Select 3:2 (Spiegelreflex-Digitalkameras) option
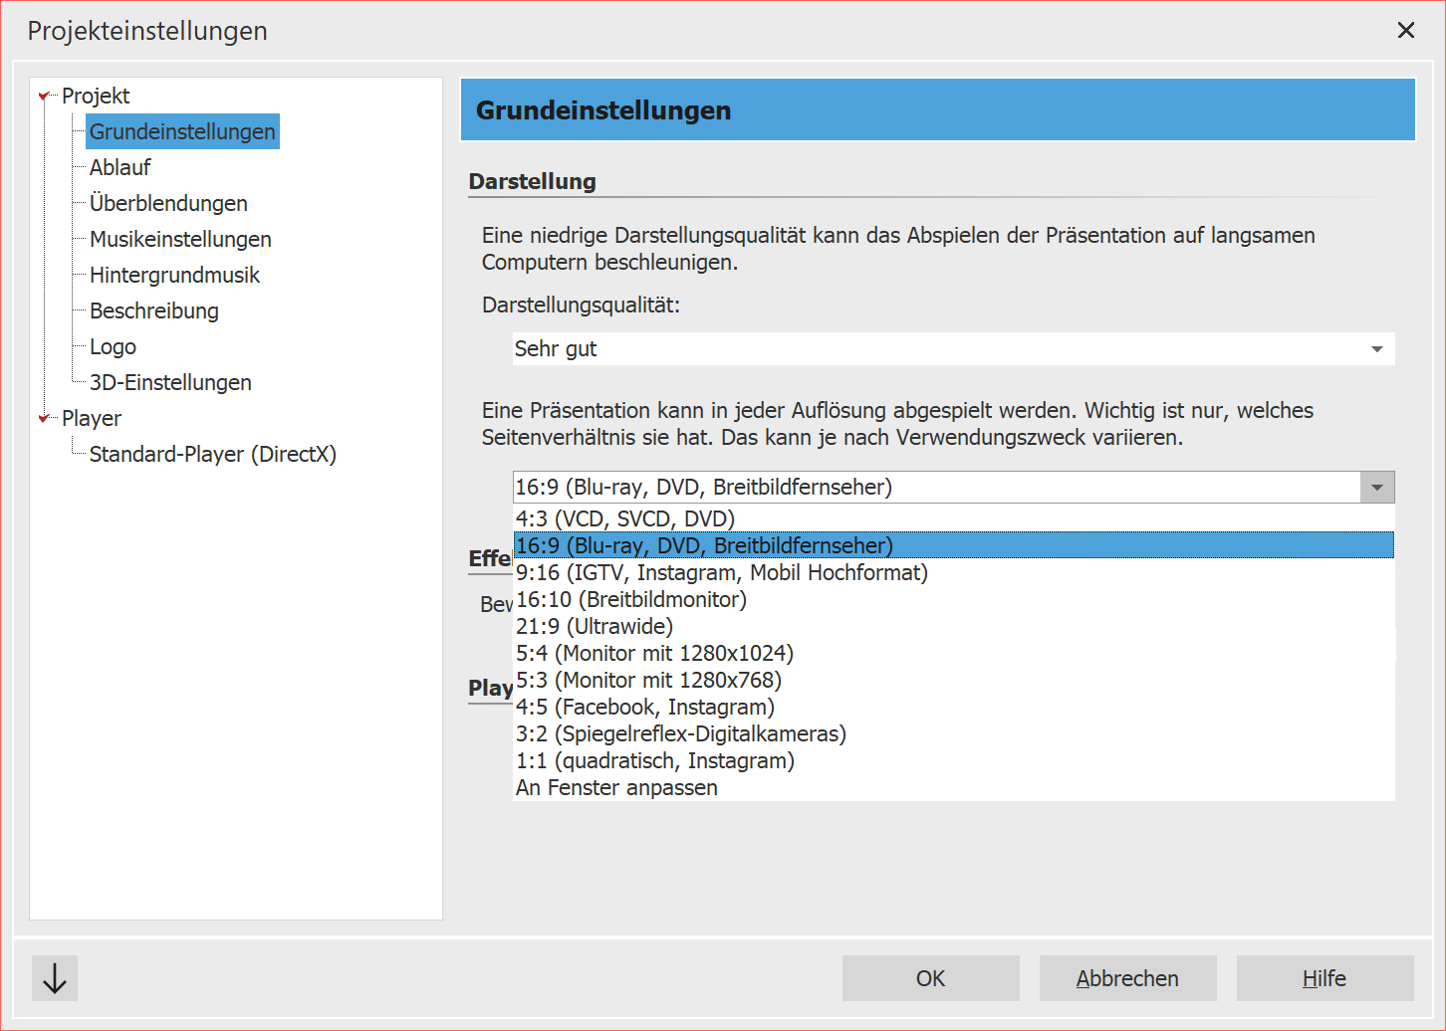Viewport: 1446px width, 1031px height. coord(953,733)
